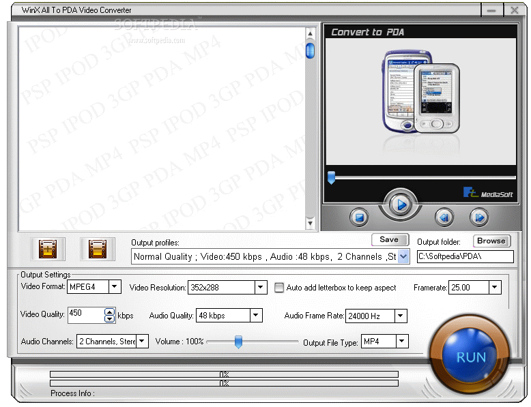Start playback with the Play button
The width and height of the screenshot is (531, 407).
pyautogui.click(x=401, y=205)
